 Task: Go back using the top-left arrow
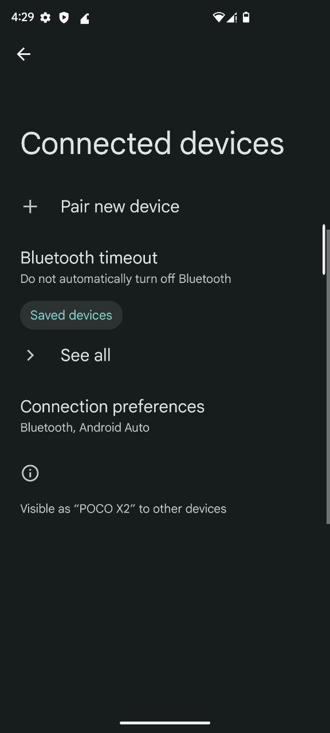tap(23, 54)
